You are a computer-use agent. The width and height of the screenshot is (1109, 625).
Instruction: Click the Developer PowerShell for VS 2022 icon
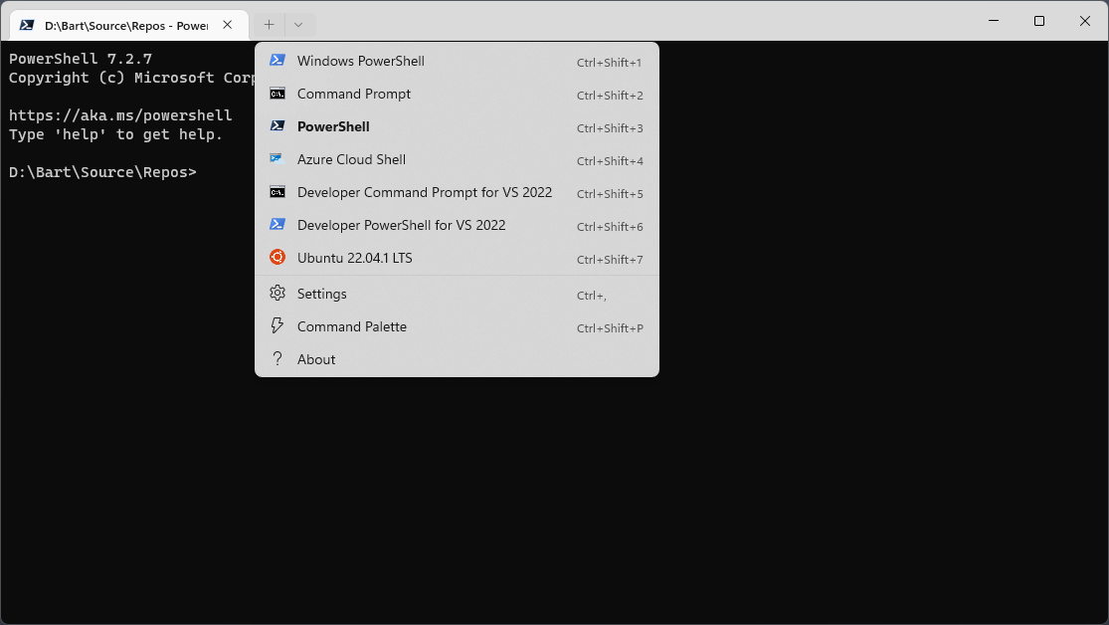[277, 225]
